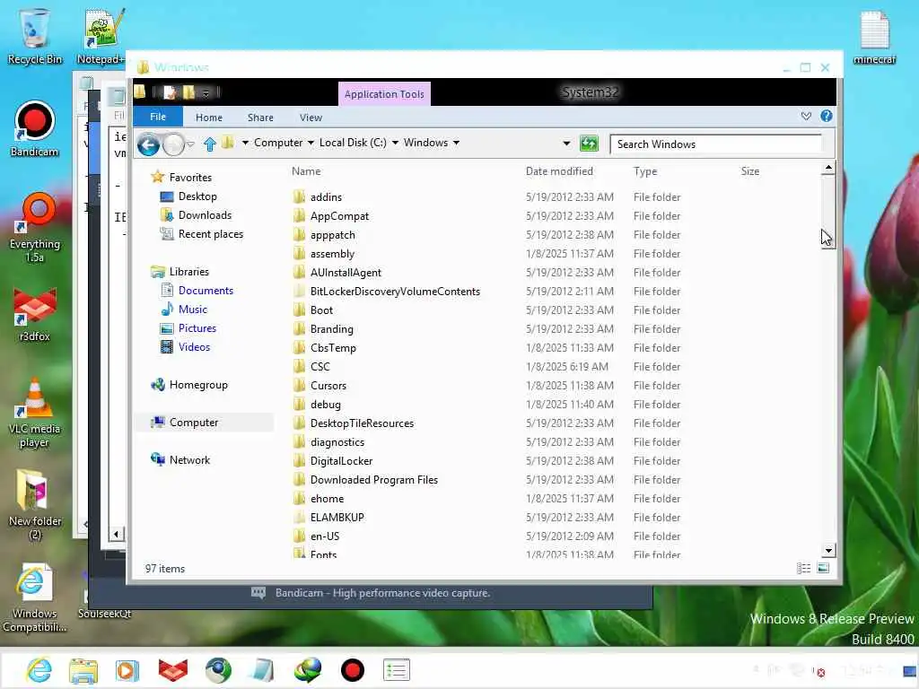Switch to details view layout icon
919x689 pixels.
[x=803, y=568]
